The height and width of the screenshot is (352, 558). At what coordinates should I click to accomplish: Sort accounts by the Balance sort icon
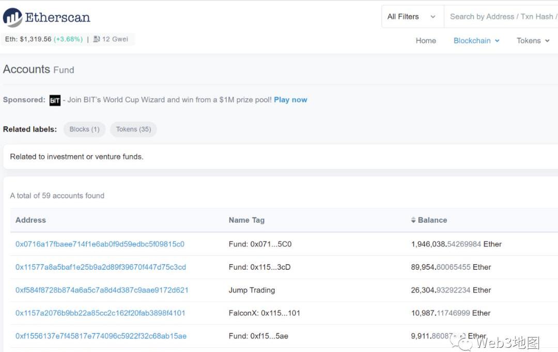(x=413, y=220)
